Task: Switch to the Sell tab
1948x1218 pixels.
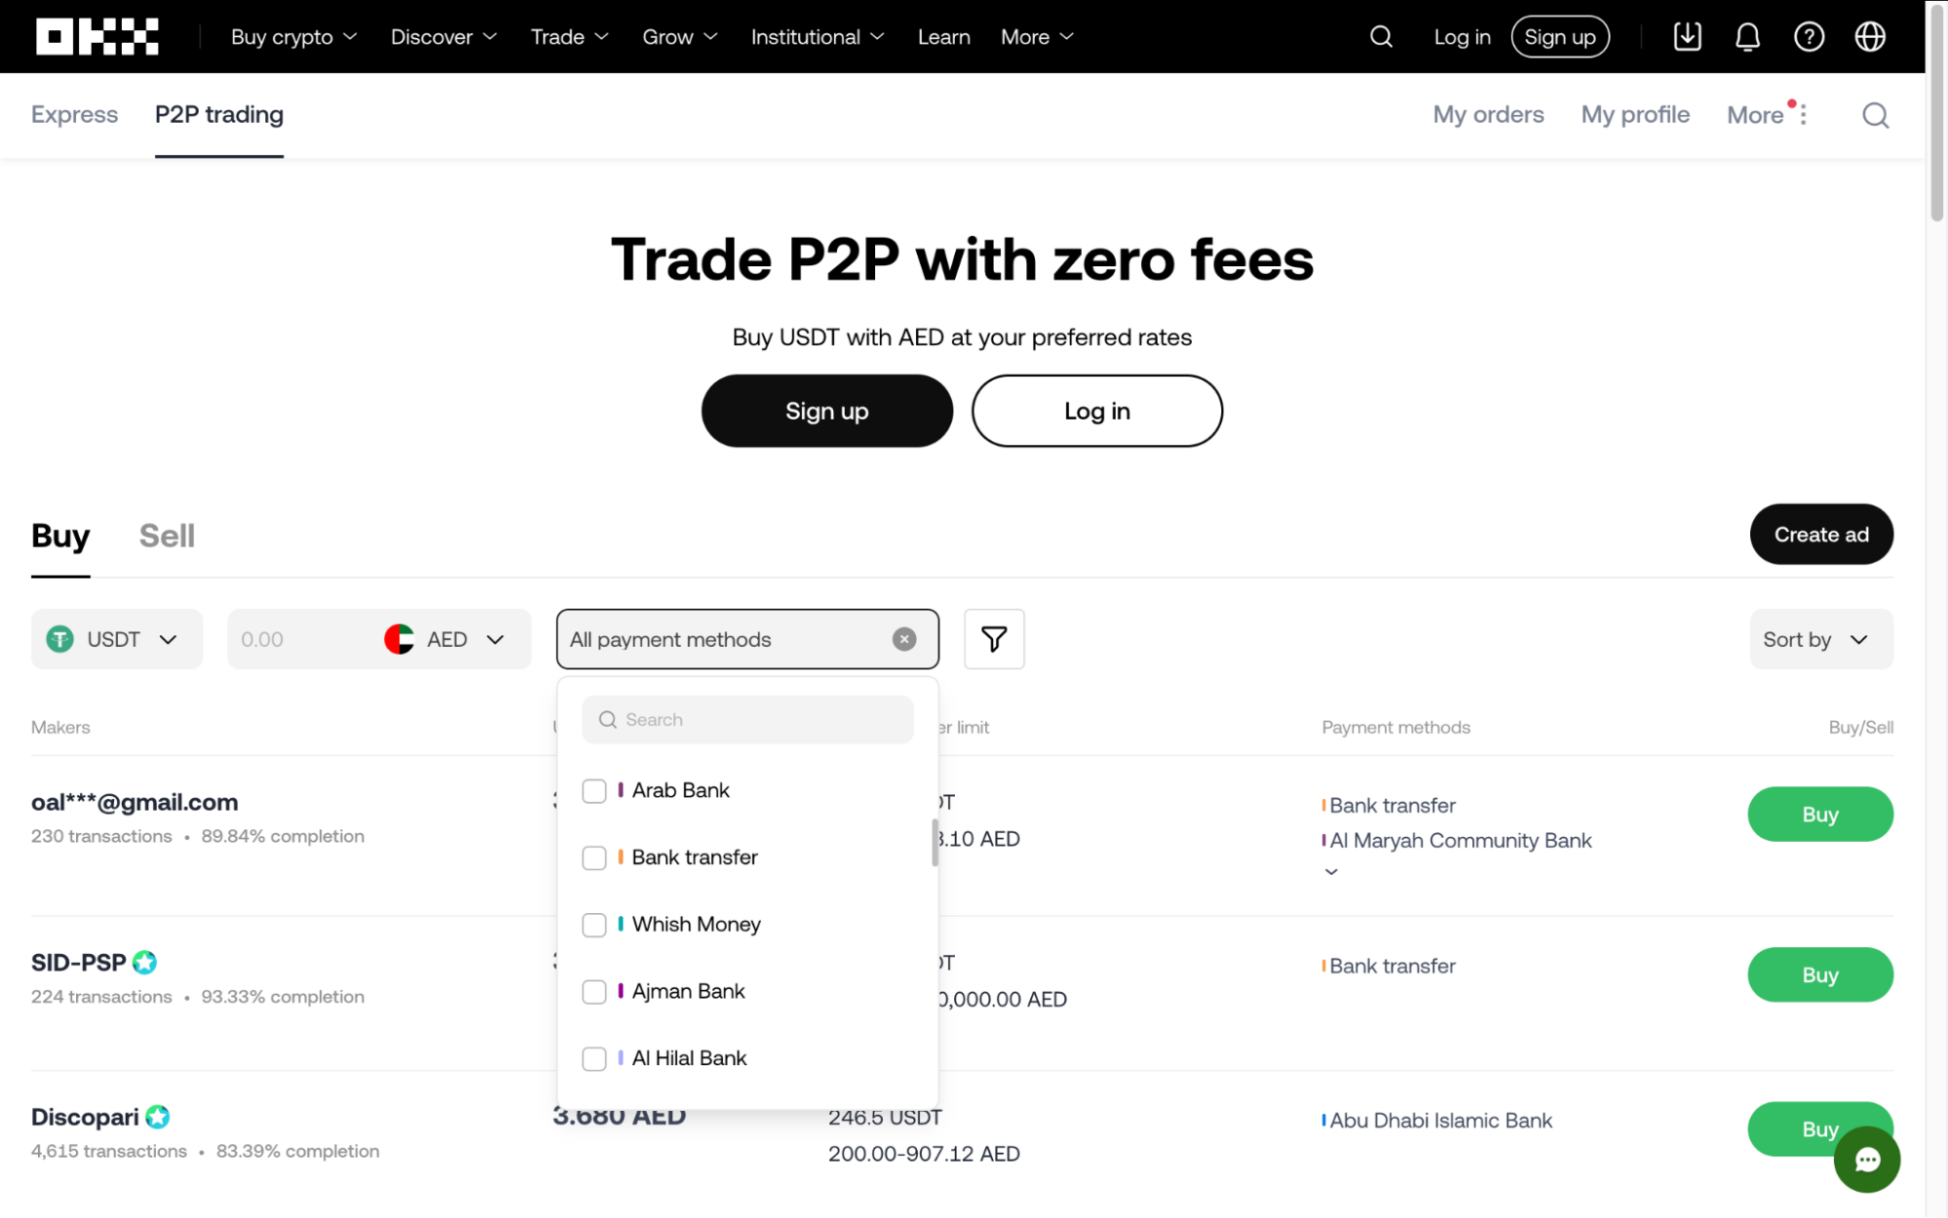Action: coord(167,536)
